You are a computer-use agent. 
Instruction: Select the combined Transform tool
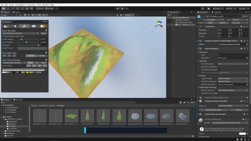click(x=27, y=9)
